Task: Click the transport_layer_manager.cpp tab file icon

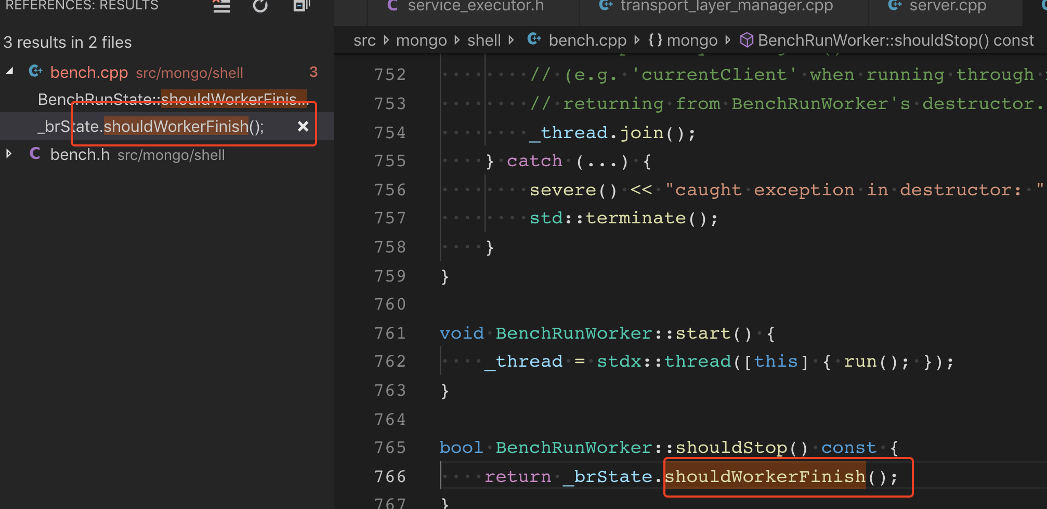Action: (x=606, y=5)
